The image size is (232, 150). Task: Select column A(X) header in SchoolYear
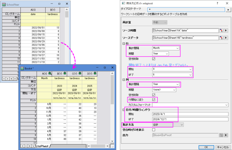point(33,10)
